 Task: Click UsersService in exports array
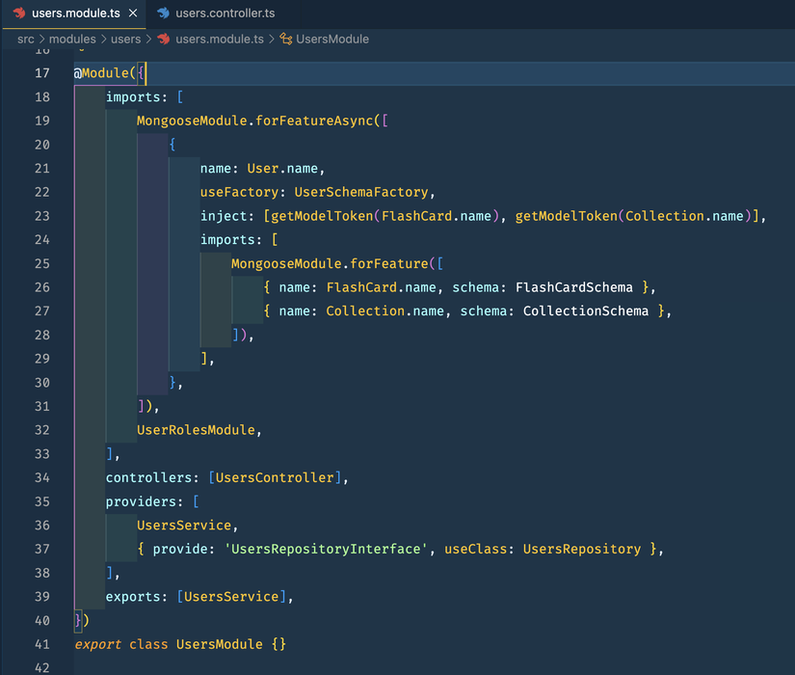231,597
